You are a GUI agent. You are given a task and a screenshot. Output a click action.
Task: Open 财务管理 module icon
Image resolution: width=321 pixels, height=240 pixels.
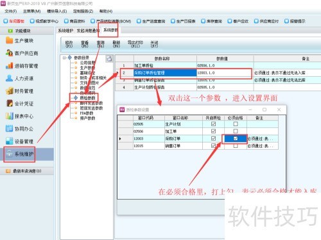pyautogui.click(x=10, y=91)
